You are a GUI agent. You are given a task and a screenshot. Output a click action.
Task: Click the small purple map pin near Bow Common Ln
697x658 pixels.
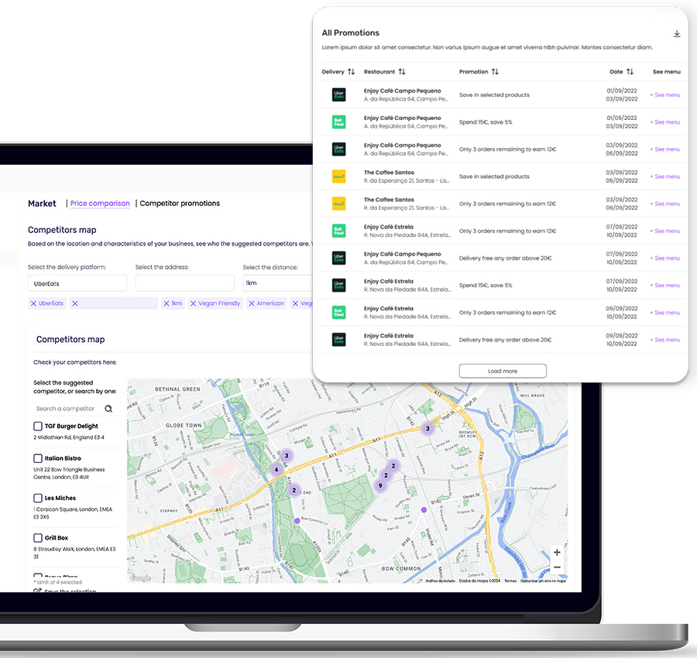coord(297,521)
